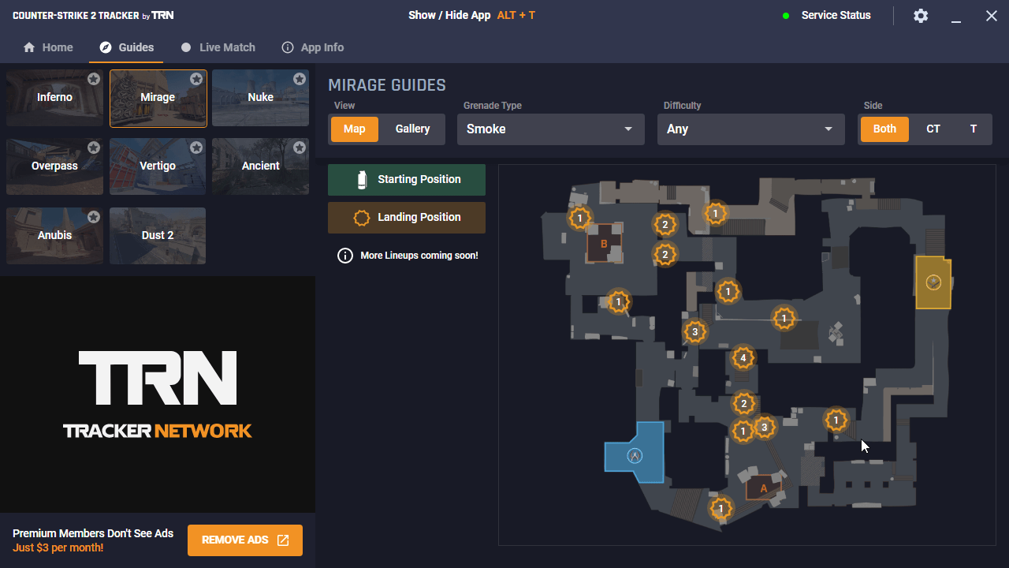Click the green Service Status indicator dot
Screen dimensions: 1009x568
(x=786, y=16)
